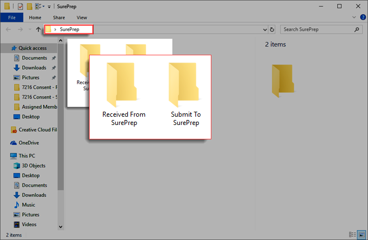Open the Assigned Memb folder

click(x=35, y=107)
